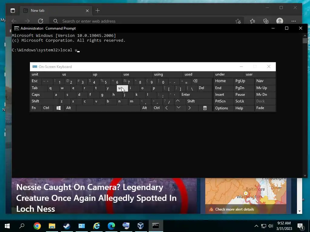Click the Edge tab actions menu icon
The width and height of the screenshot is (310, 232).
(x=13, y=11)
